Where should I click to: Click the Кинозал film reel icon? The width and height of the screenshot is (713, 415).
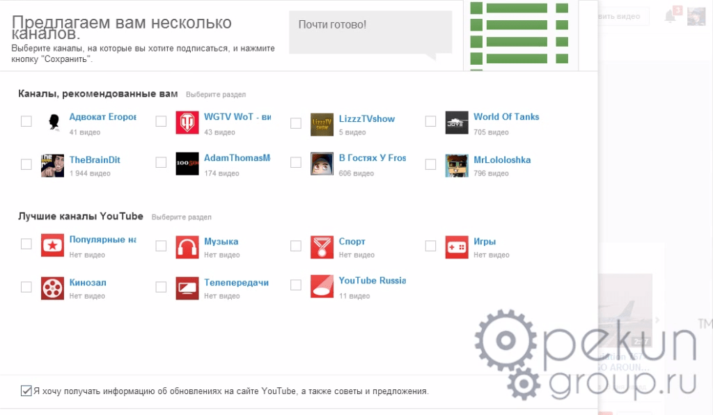[x=52, y=288]
